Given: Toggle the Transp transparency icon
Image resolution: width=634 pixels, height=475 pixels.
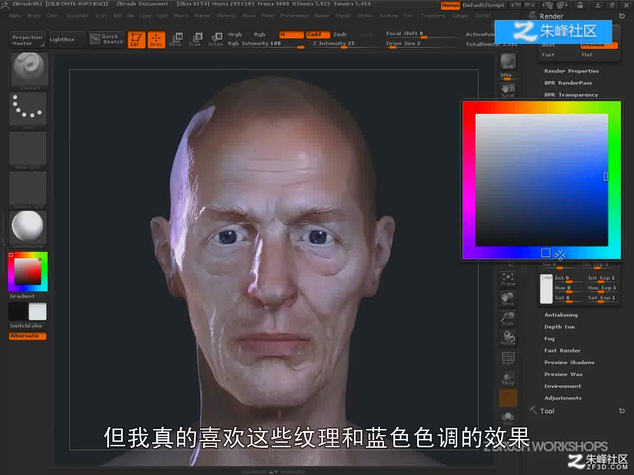Looking at the screenshot, I should coord(508,378).
